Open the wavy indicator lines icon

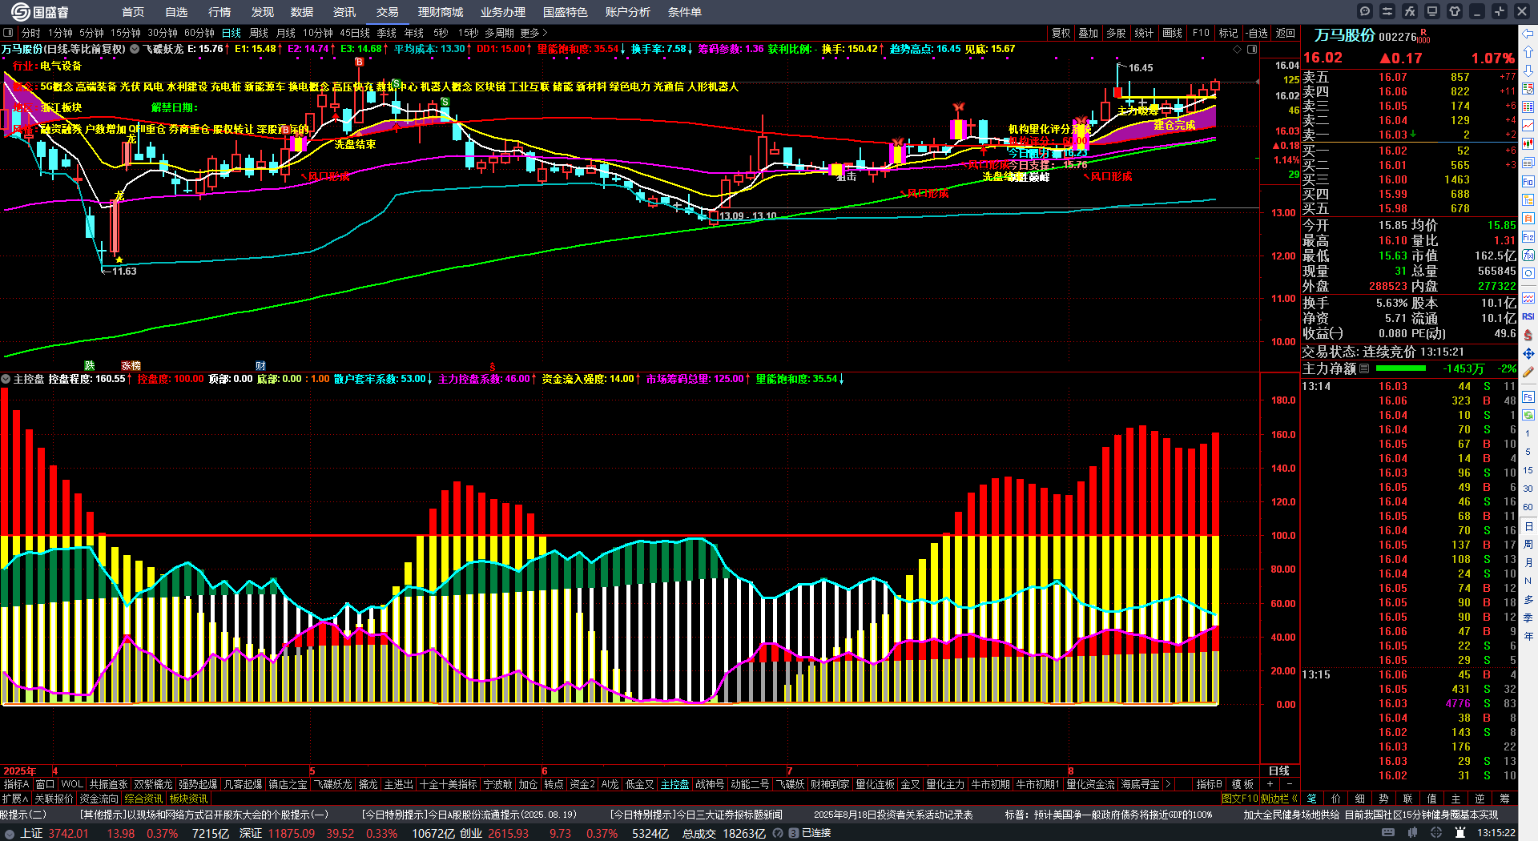point(1528,298)
